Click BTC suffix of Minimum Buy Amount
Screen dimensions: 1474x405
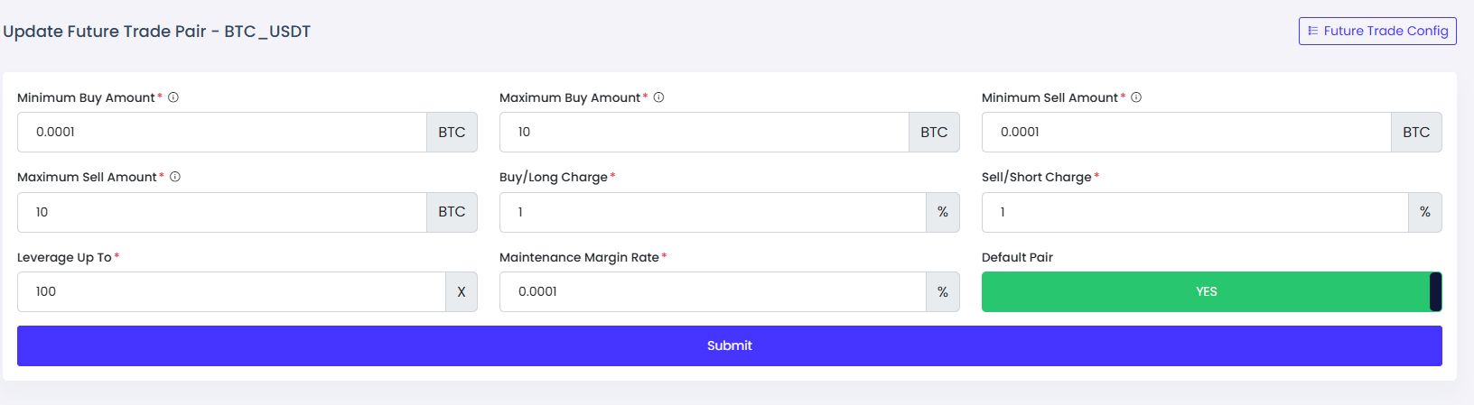point(452,132)
